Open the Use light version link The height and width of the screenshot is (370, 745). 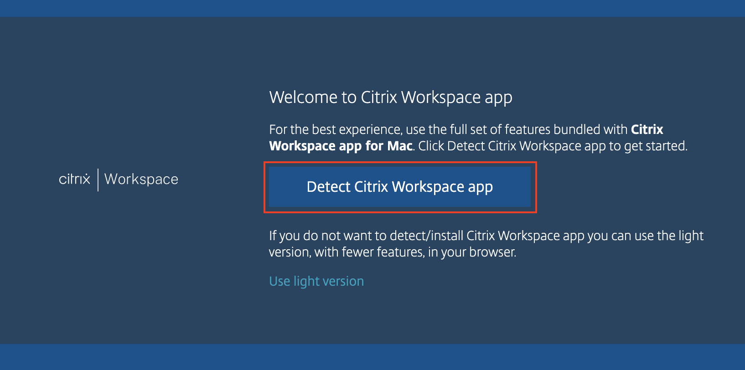tap(316, 281)
